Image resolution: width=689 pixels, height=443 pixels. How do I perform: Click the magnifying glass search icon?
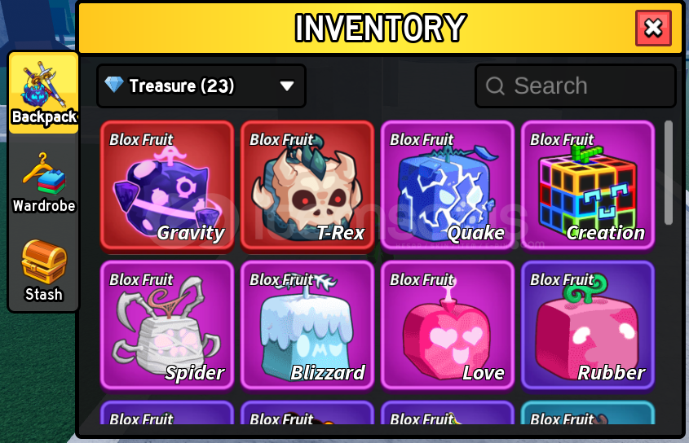pyautogui.click(x=495, y=86)
